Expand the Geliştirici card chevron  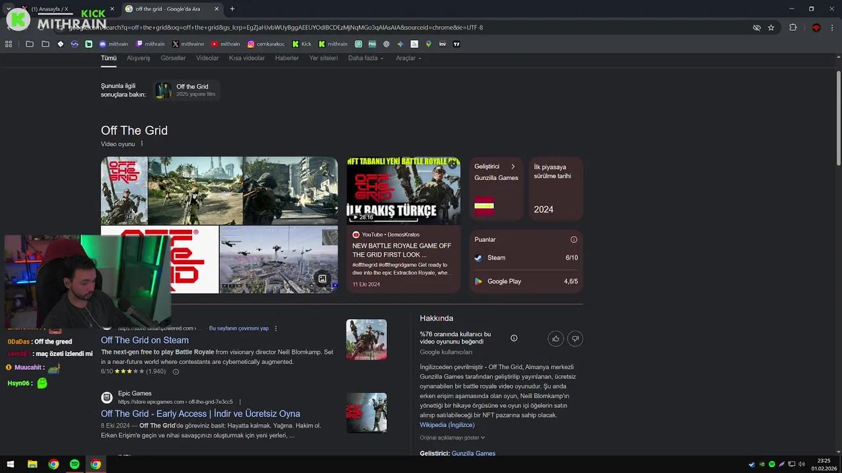tap(513, 167)
